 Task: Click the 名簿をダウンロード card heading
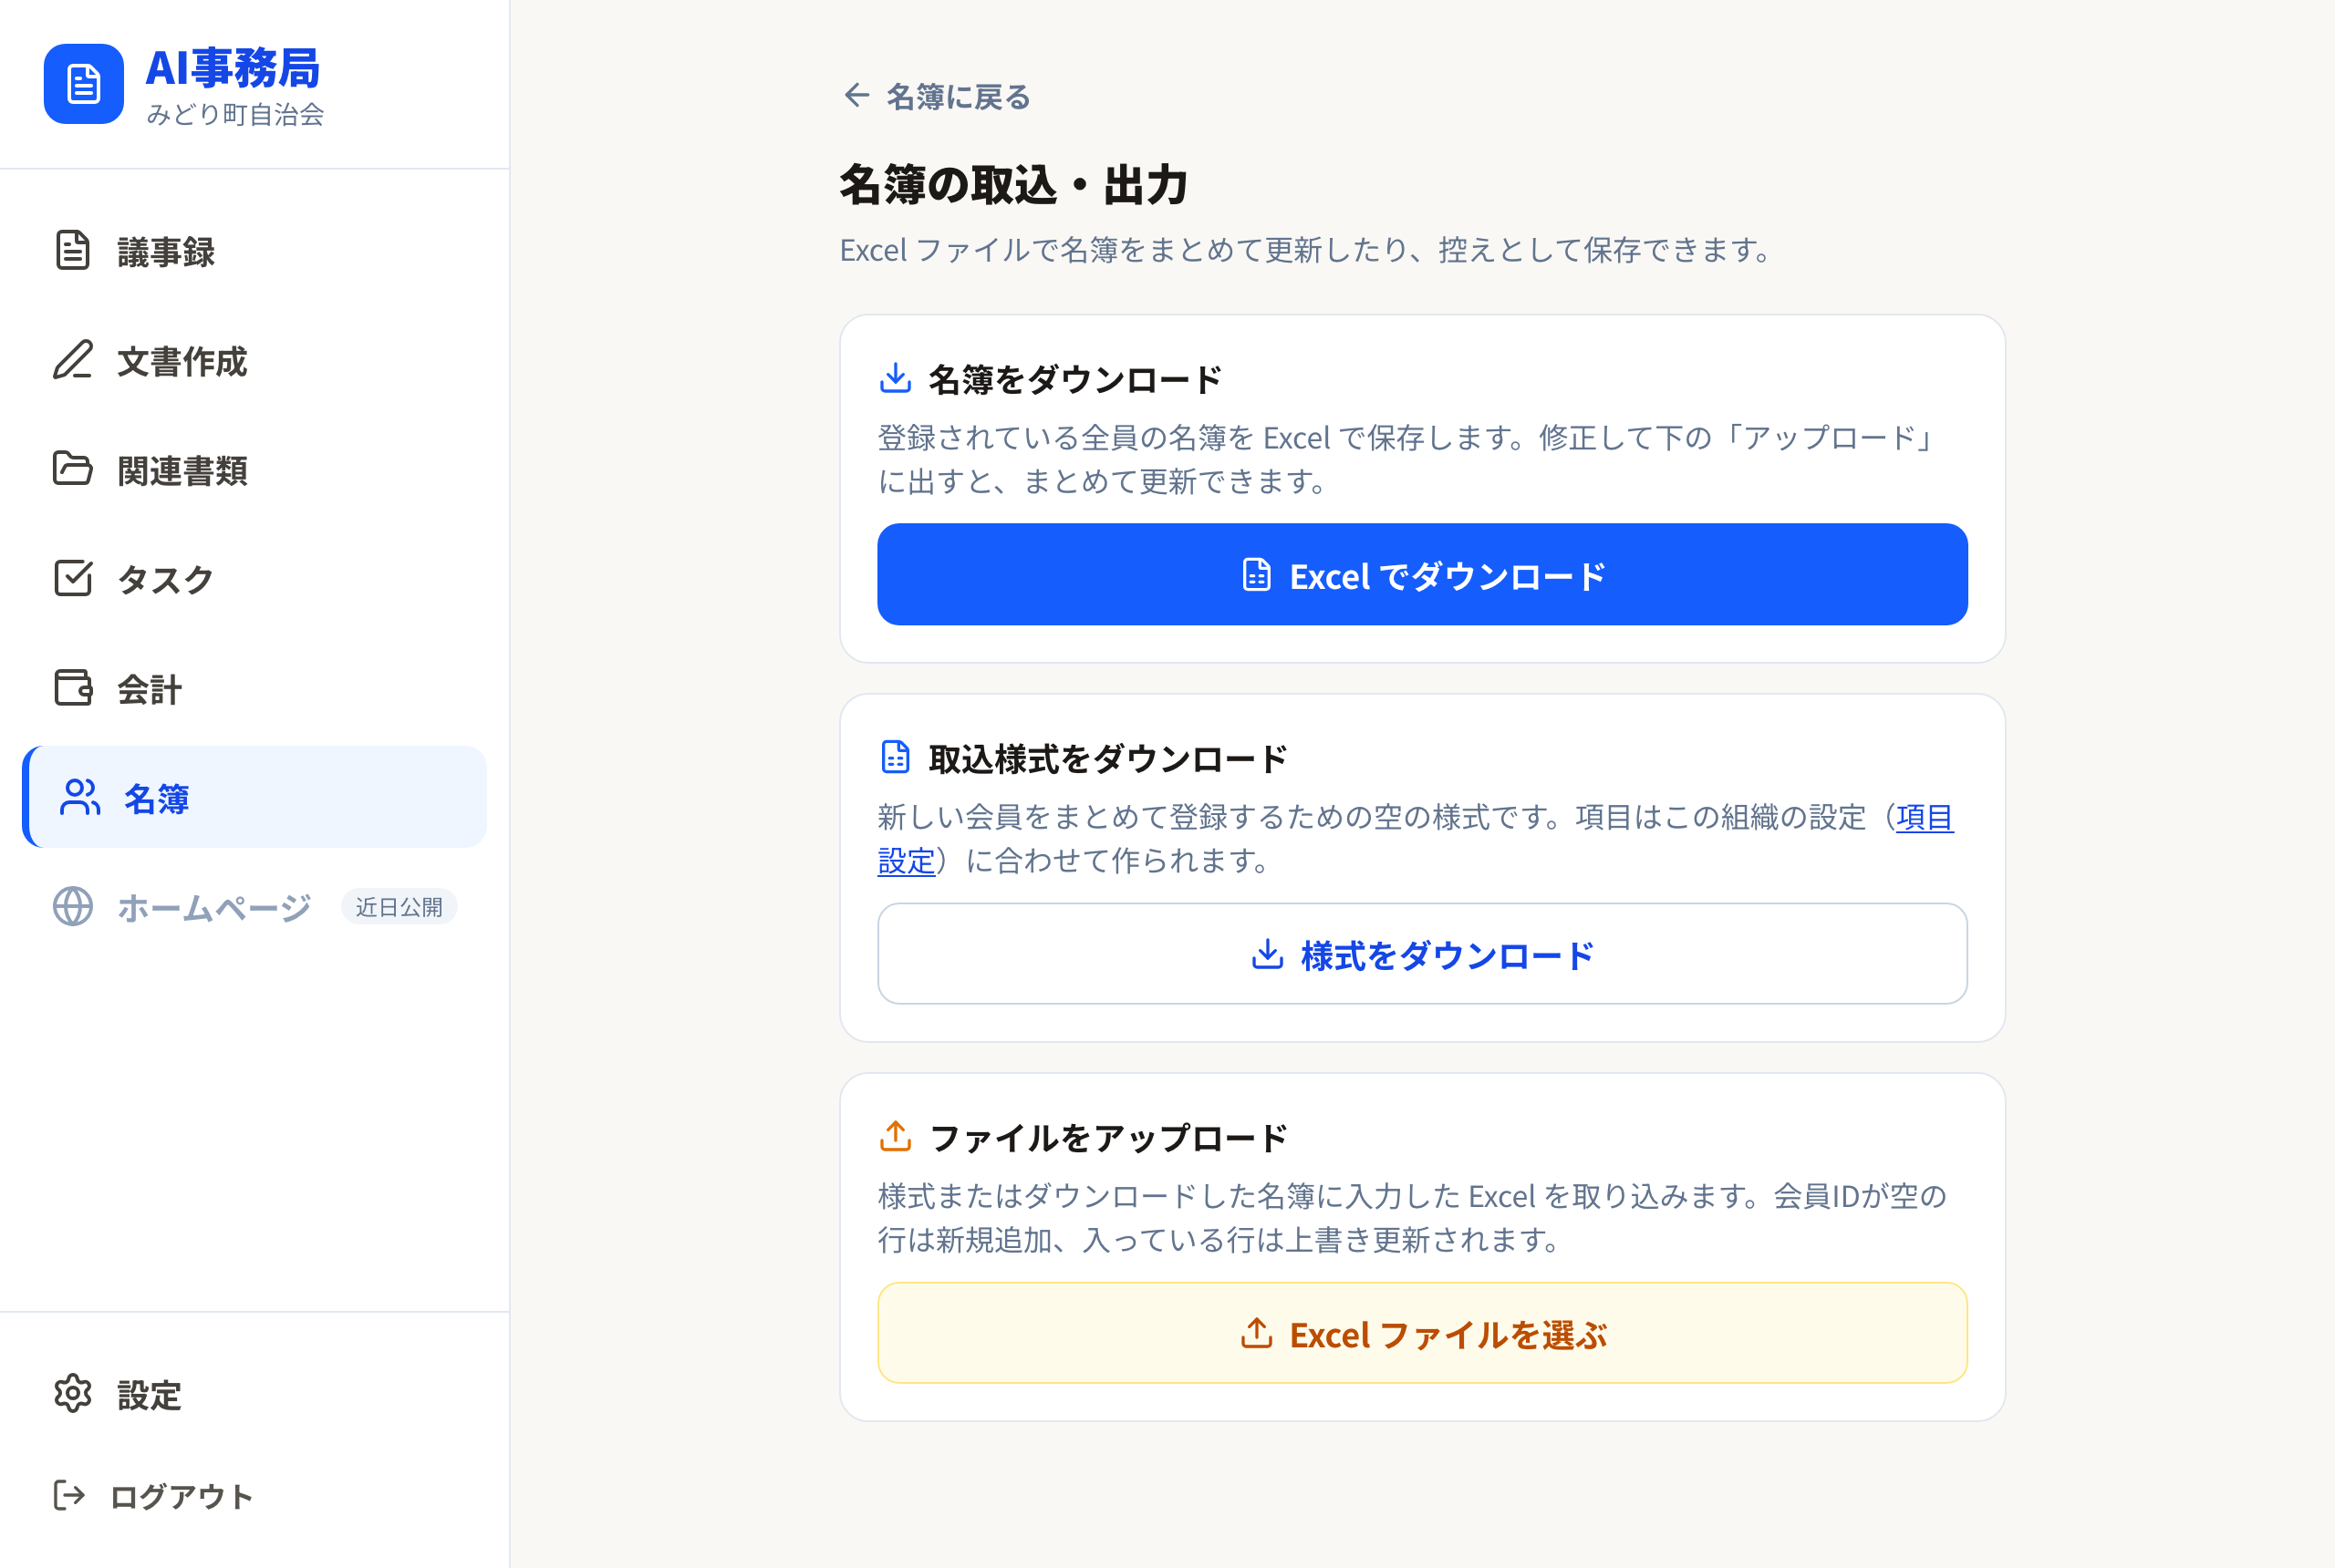(1075, 379)
